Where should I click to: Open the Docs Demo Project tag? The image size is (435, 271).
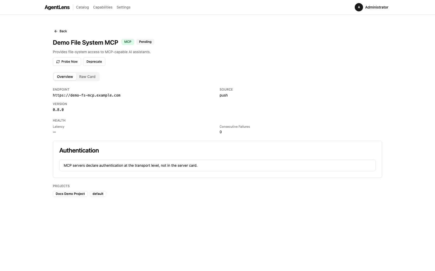point(70,194)
